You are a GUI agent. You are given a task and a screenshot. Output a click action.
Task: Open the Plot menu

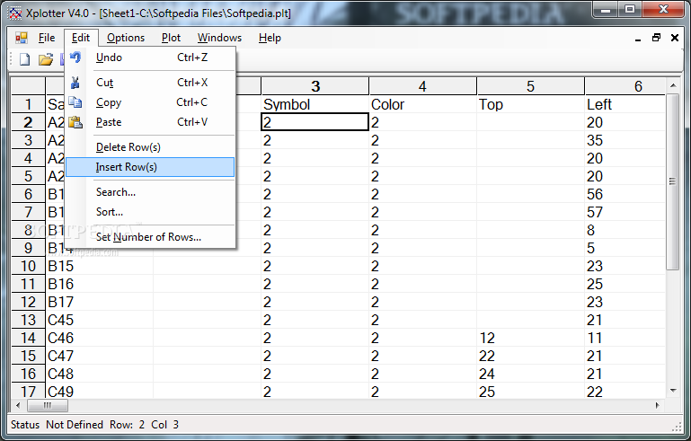click(x=171, y=38)
